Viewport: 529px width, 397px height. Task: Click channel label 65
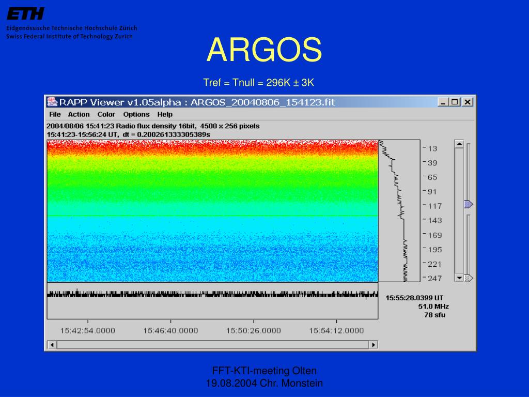[432, 178]
